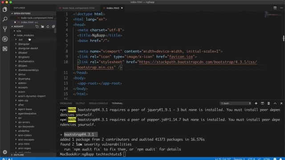Screen dimensions: 285x160
Task: Split the terminal panel
Action: (262, 104)
